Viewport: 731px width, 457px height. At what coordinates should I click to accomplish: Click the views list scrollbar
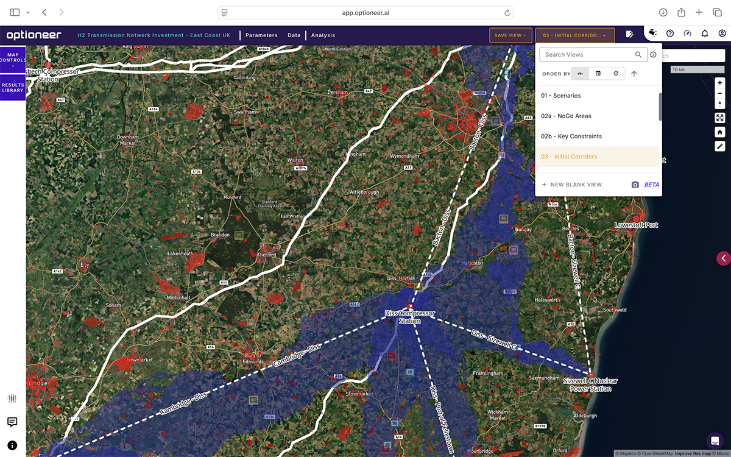coord(660,107)
